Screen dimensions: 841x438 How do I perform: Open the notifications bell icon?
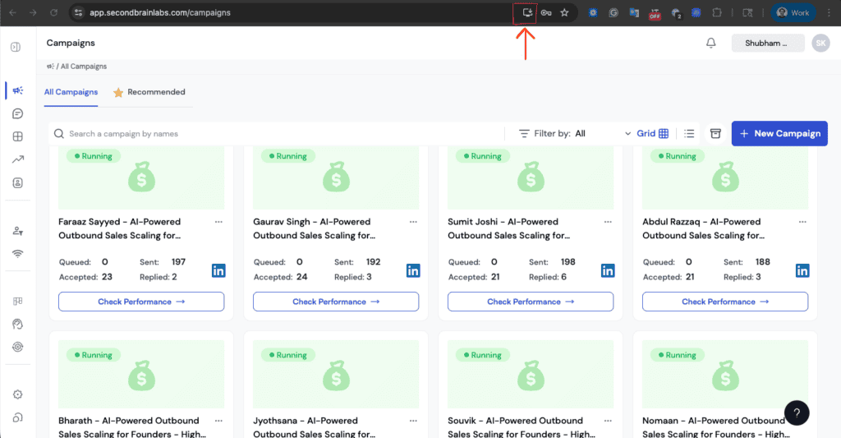pos(711,44)
